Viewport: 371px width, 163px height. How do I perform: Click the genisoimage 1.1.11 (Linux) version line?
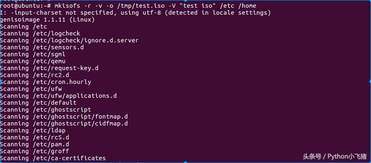(47, 20)
